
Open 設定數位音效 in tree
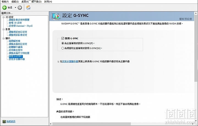point(16,50)
